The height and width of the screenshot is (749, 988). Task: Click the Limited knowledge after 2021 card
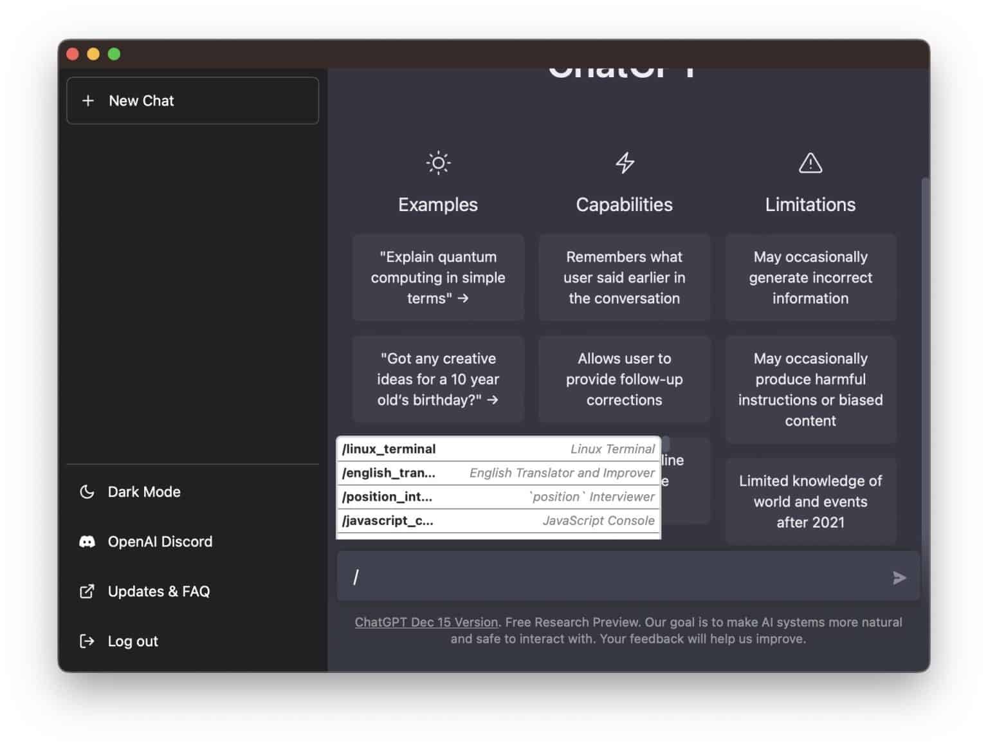pos(810,501)
